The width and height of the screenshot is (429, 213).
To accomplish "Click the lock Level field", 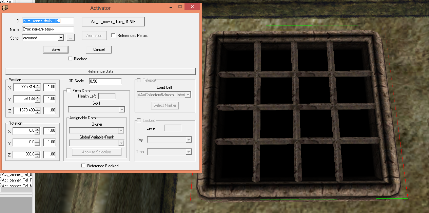I will (x=173, y=128).
